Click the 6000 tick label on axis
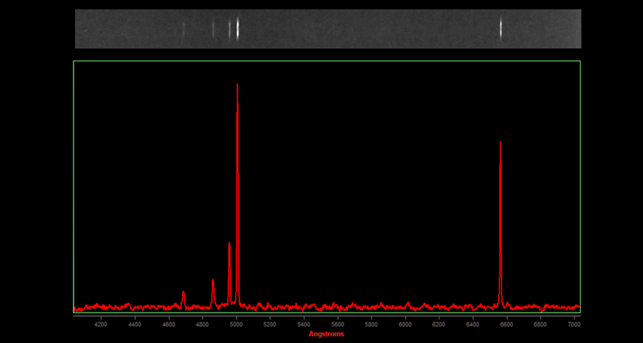This screenshot has width=643, height=343. coord(405,324)
